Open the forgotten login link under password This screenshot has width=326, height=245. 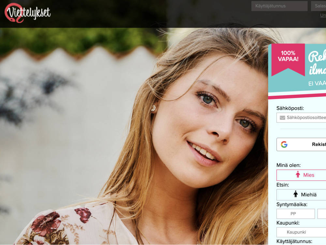pos(323,15)
